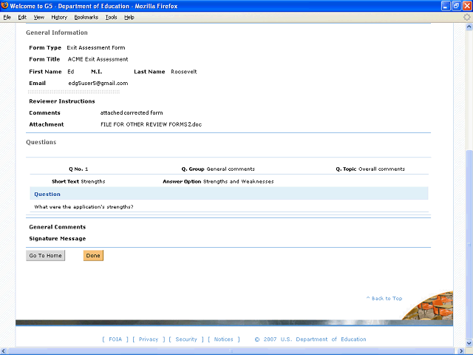
Task: Click the horizontal scrollbar right arrow
Action: point(461,351)
